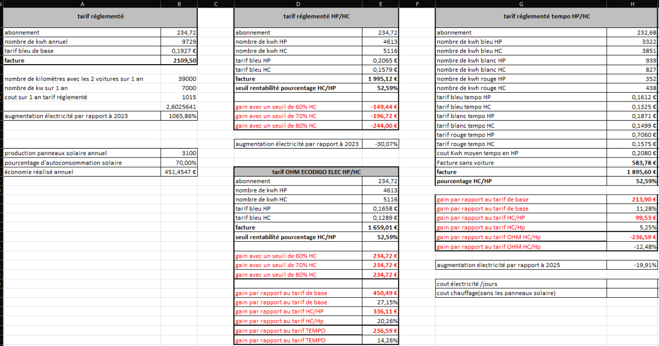The height and width of the screenshot is (346, 659).
Task: Click the 'cout électricité /jours' label cell
Action: 521,283
